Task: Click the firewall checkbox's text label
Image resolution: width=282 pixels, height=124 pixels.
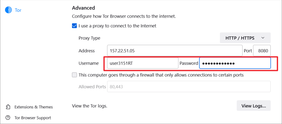Action: click(161, 75)
